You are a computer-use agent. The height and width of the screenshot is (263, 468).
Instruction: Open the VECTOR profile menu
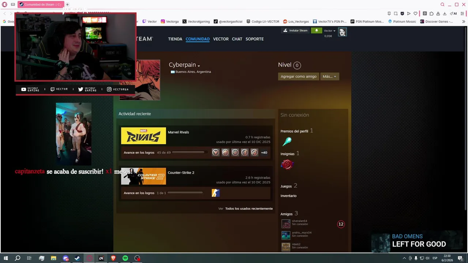click(221, 39)
